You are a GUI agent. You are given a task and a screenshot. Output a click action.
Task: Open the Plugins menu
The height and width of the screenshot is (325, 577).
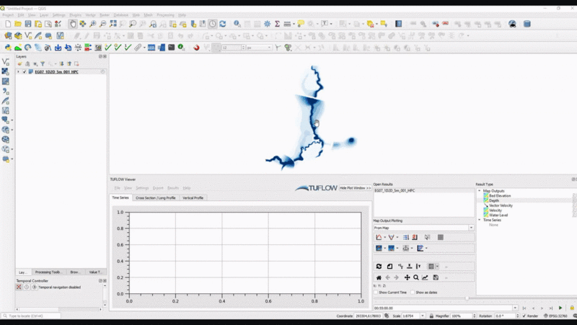coord(75,15)
